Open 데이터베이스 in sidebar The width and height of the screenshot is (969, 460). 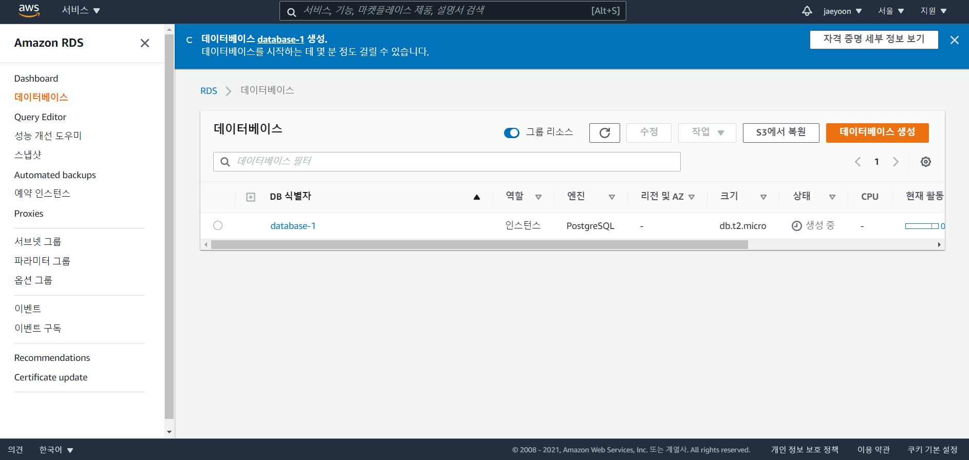pyautogui.click(x=41, y=98)
